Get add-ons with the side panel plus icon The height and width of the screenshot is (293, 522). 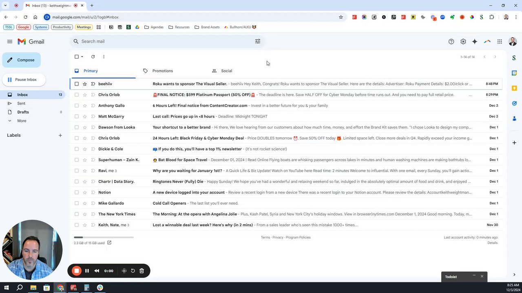[514, 143]
